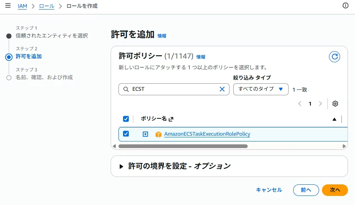Viewport: 355px width, 205px height.
Task: Click page number 1 in pagination
Action: (310, 104)
